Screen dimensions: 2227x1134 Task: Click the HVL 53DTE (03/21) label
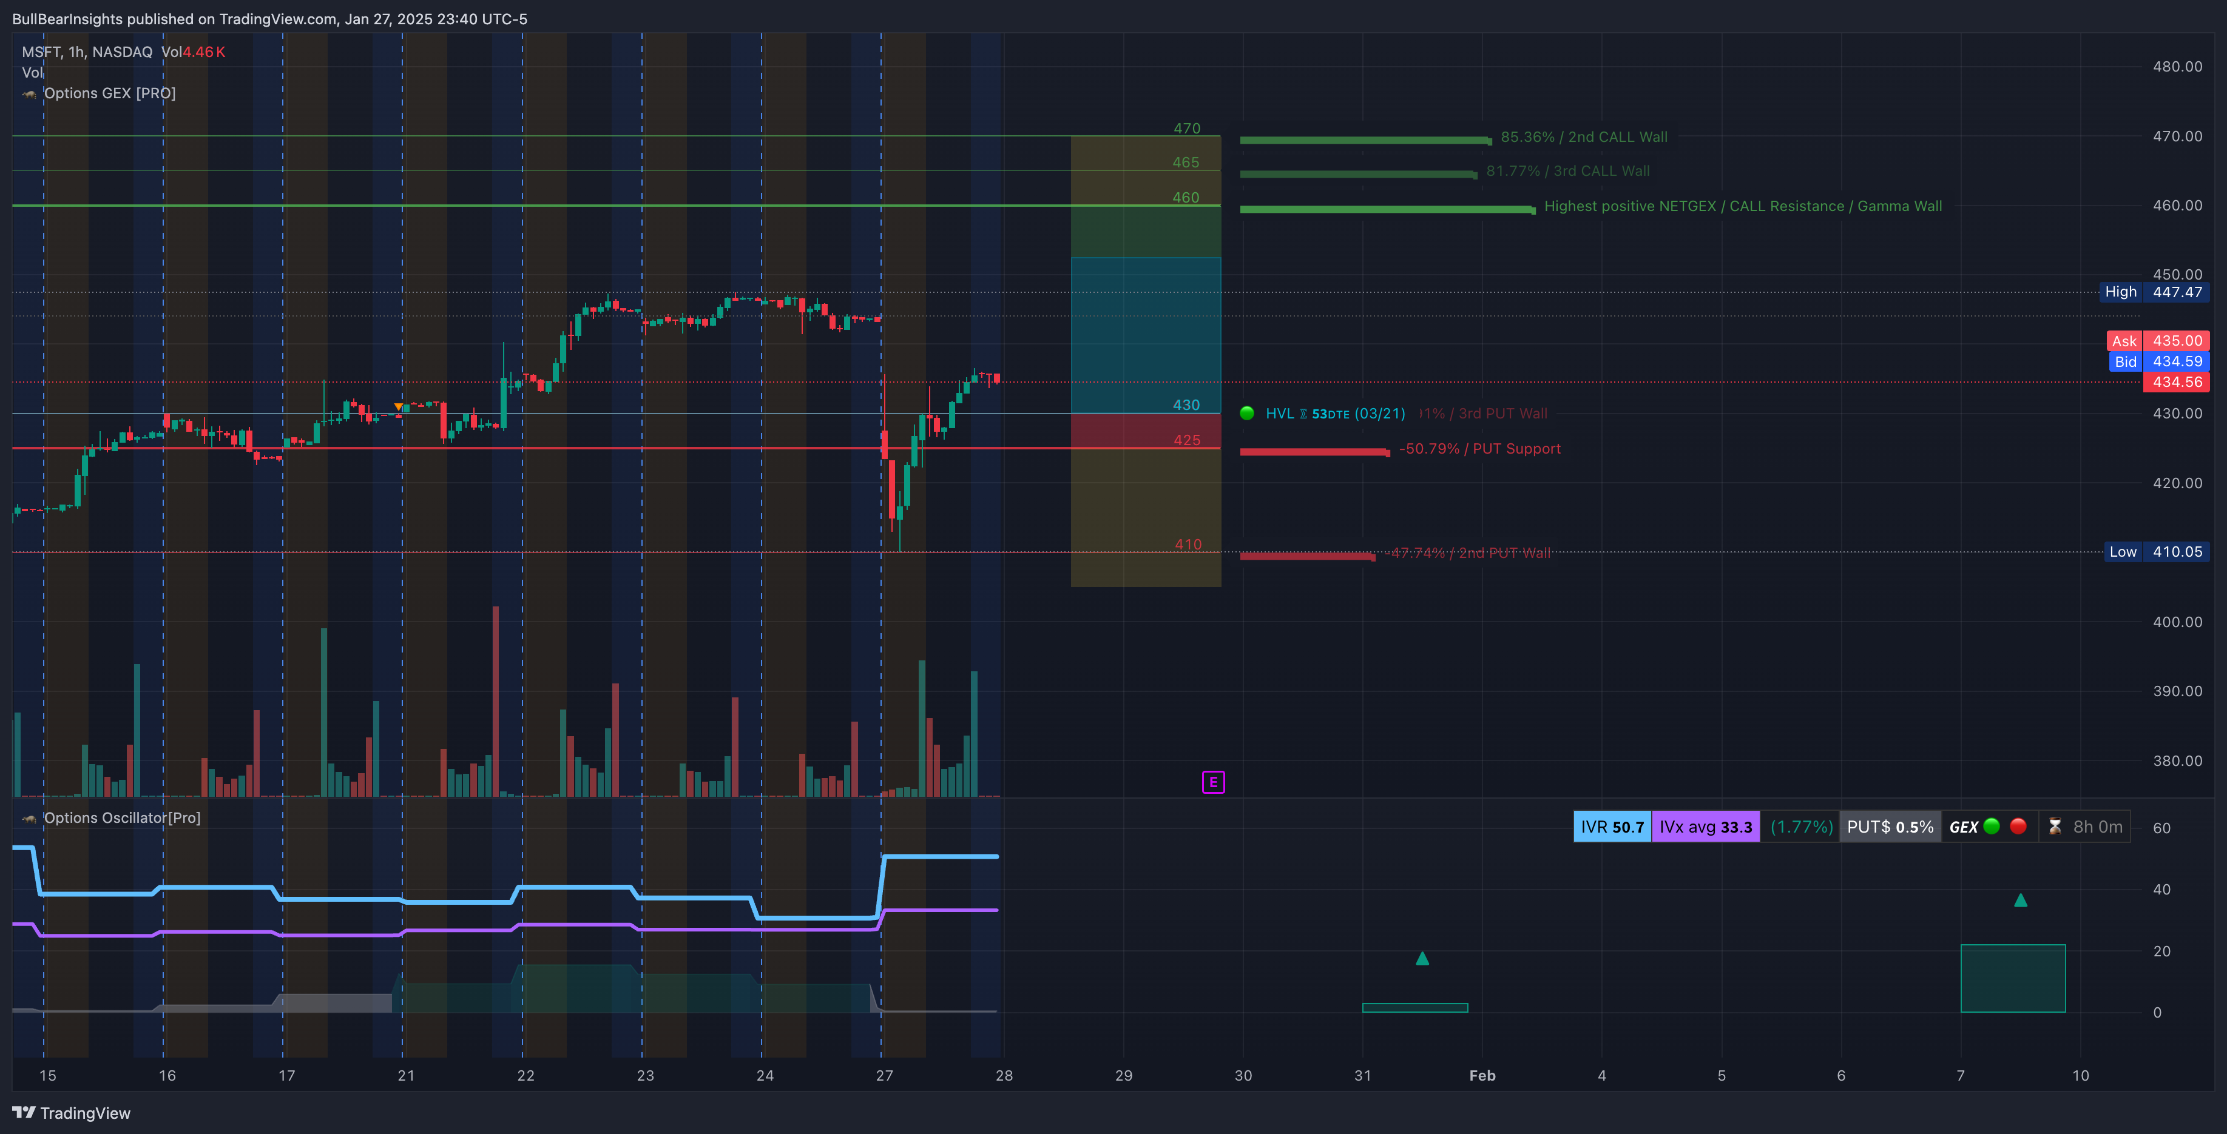point(1335,414)
